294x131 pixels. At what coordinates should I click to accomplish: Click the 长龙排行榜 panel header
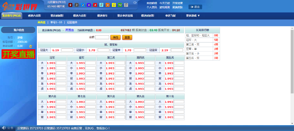203,30
